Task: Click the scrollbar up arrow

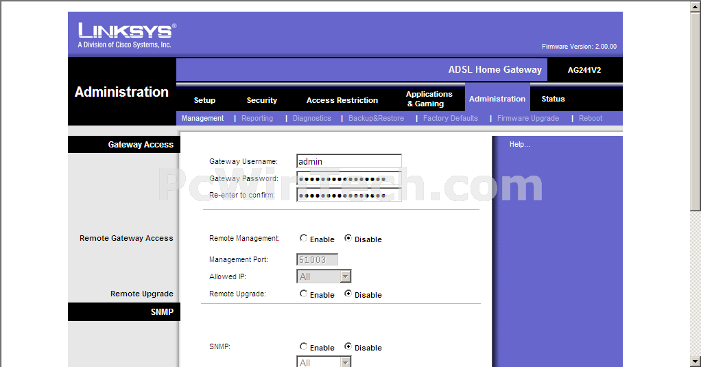Action: coord(696,6)
